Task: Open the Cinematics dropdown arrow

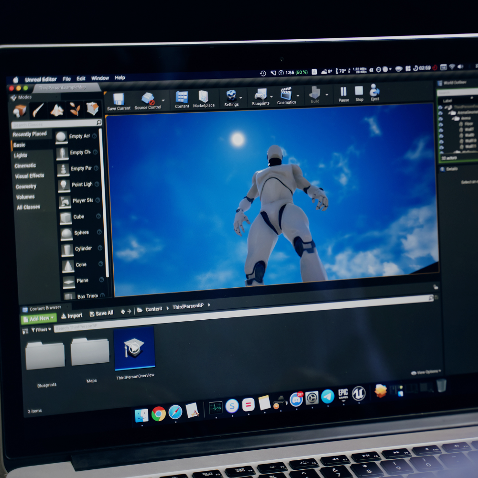Action: click(298, 96)
